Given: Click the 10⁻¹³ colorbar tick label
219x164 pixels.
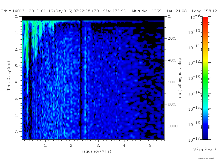Looking at the screenshot, I should (195, 78).
